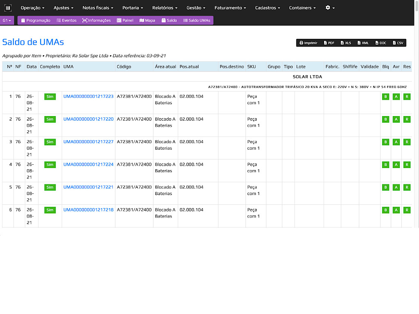Expand the Operação menu
This screenshot has height=314, width=419.
(x=33, y=8)
